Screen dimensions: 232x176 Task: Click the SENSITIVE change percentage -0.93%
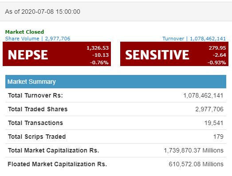[x=217, y=63]
